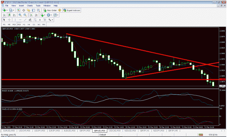This screenshot has width=227, height=137.
Task: Switch to the line chart icon
Action: pyautogui.click(x=14, y=15)
